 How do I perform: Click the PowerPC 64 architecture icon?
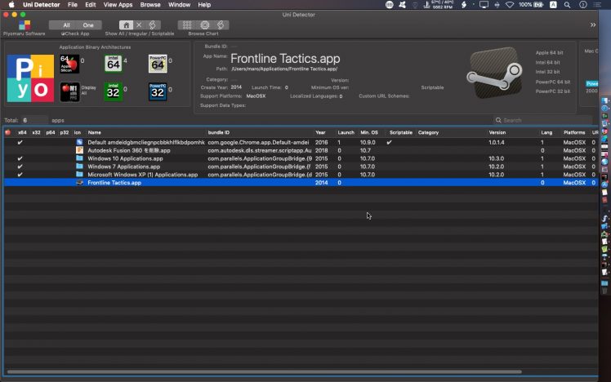[x=158, y=64]
